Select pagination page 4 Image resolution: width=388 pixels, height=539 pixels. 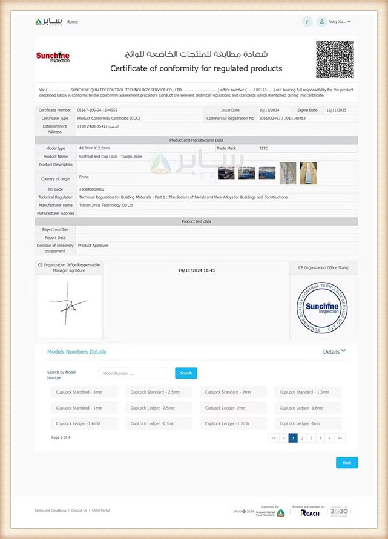pos(321,439)
